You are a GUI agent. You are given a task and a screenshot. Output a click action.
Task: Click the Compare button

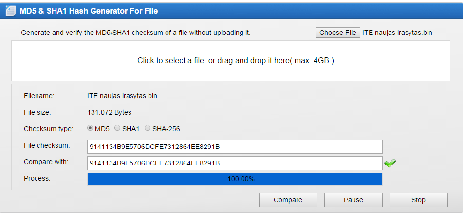pos(288,200)
